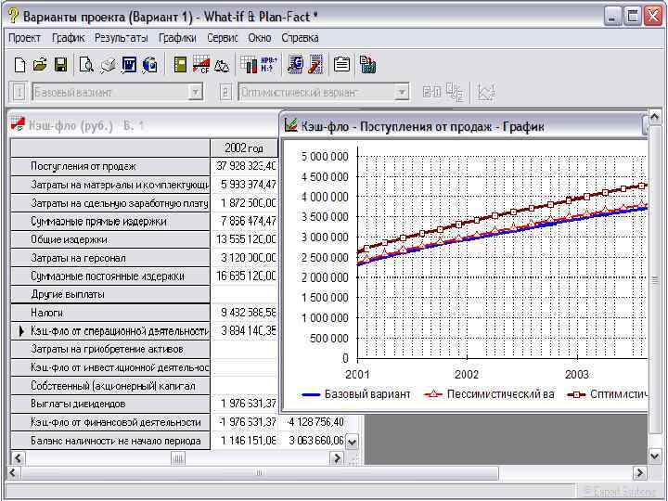Select the Суммарные постоянные издержки row
668x501 pixels.
tap(110, 276)
